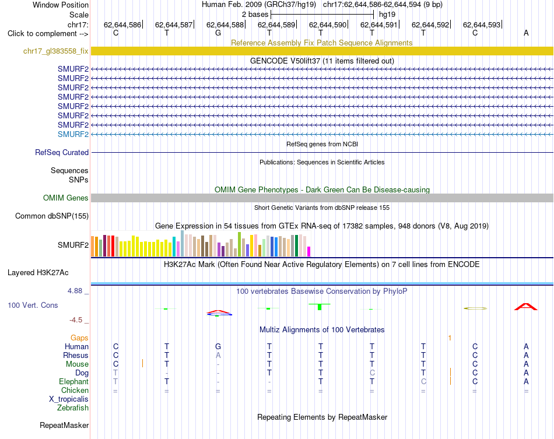554x439 pixels.
Task: Click the Dog species label
Action: (x=82, y=373)
